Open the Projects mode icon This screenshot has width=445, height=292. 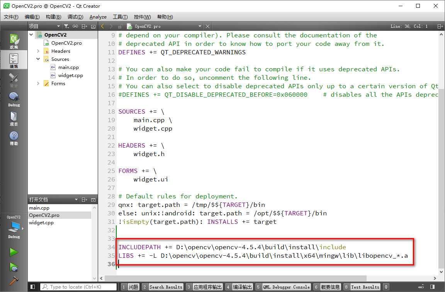(x=14, y=118)
